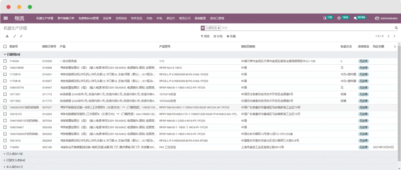Viewport: 401px width, 170px height.
Task: Collapse the 已退回[20] group
Action: [x=13, y=55]
